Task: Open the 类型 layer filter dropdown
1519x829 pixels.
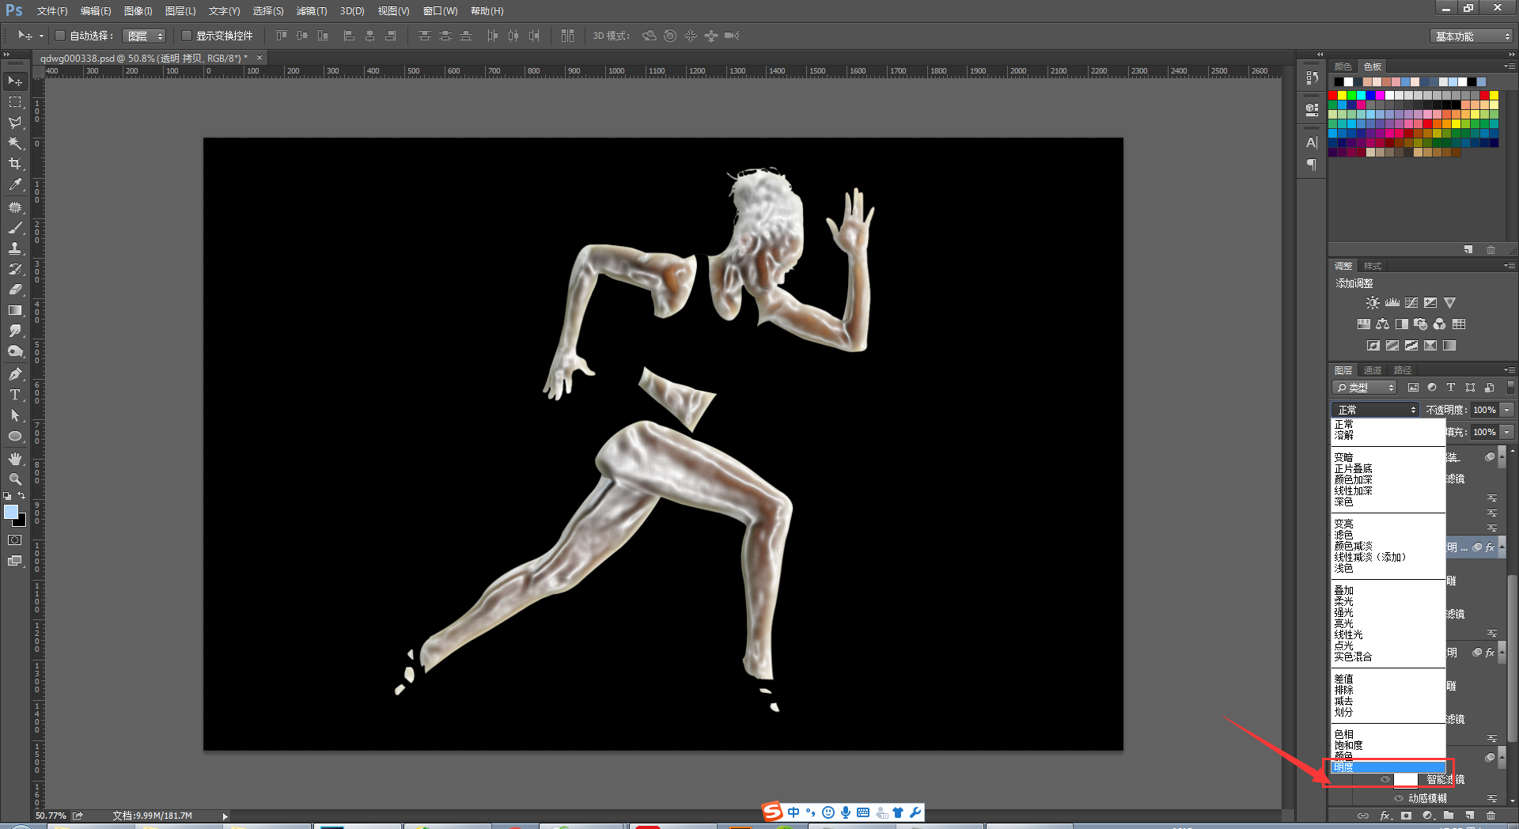Action: (1365, 388)
